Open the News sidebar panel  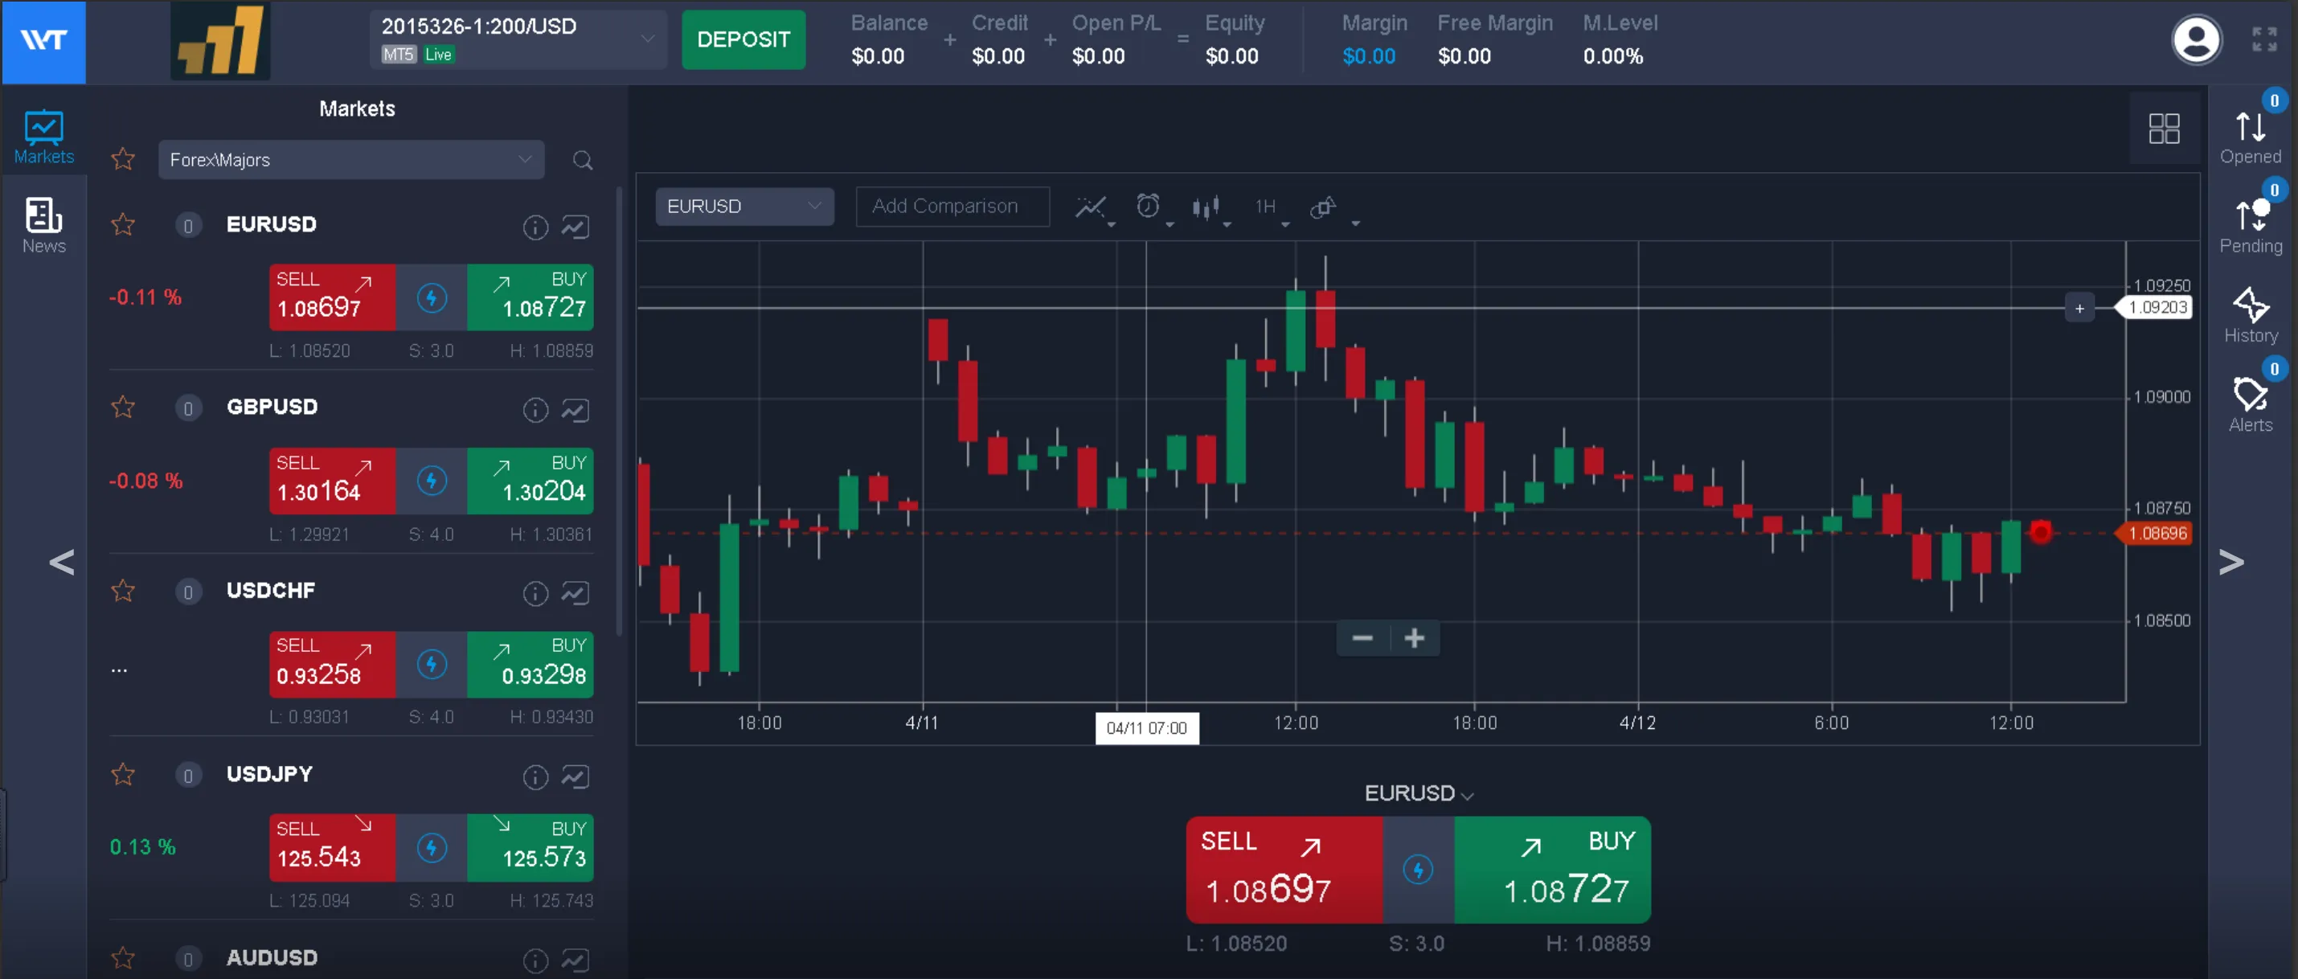coord(43,225)
